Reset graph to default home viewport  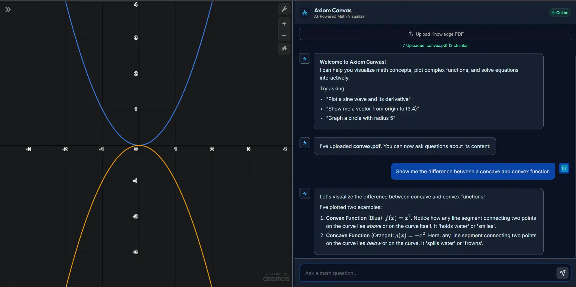pyautogui.click(x=284, y=48)
